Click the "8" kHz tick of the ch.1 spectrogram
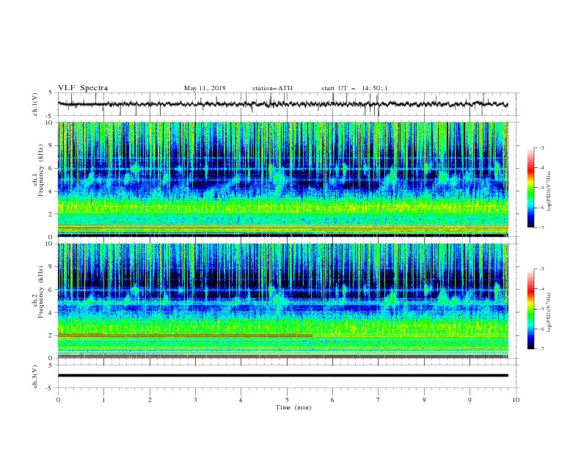Viewport: 581px width, 449px height. (x=51, y=145)
